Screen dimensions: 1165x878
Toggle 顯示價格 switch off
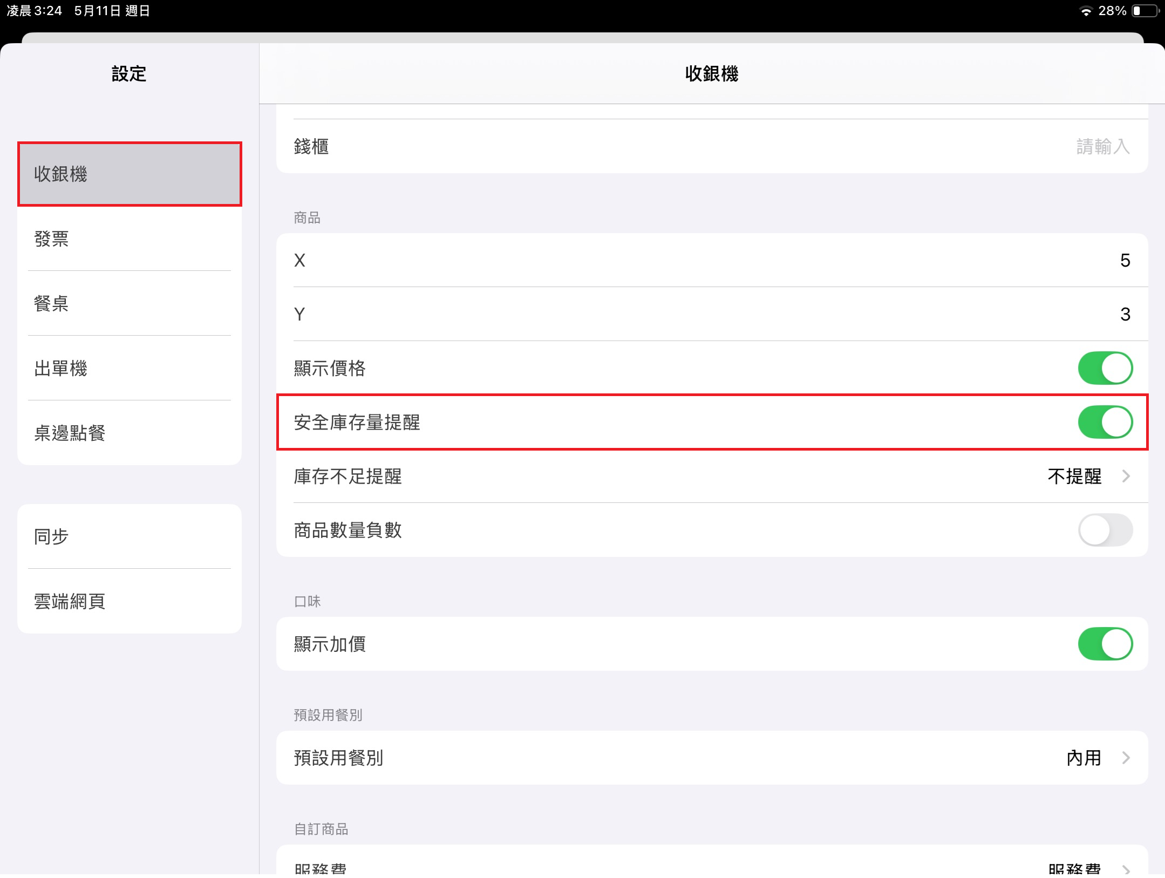point(1105,368)
